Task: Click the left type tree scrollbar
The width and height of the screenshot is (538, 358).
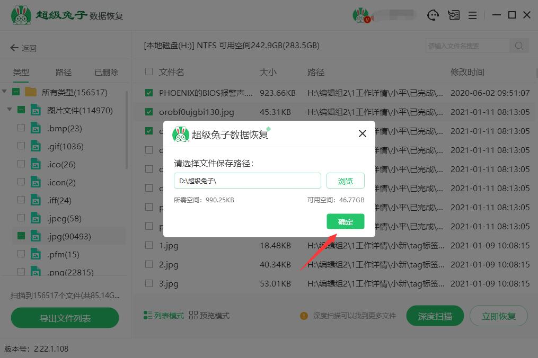Action: pos(127,130)
